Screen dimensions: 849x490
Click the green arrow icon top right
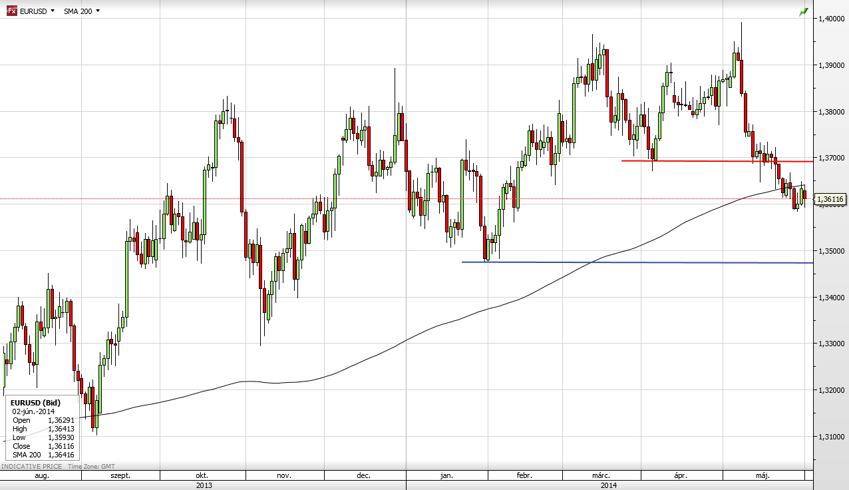[x=803, y=12]
